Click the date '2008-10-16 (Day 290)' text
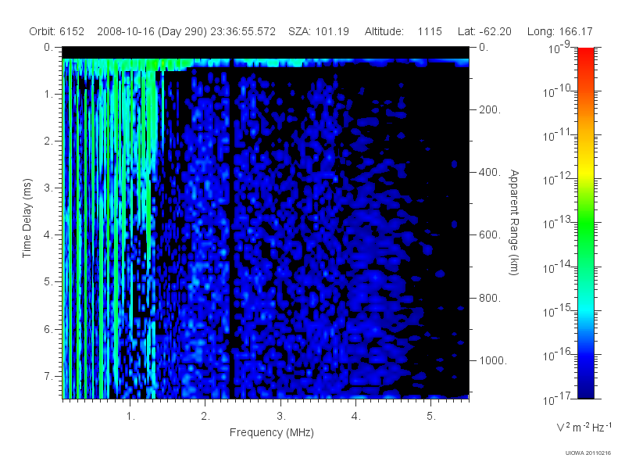The height and width of the screenshot is (469, 625). tap(152, 32)
